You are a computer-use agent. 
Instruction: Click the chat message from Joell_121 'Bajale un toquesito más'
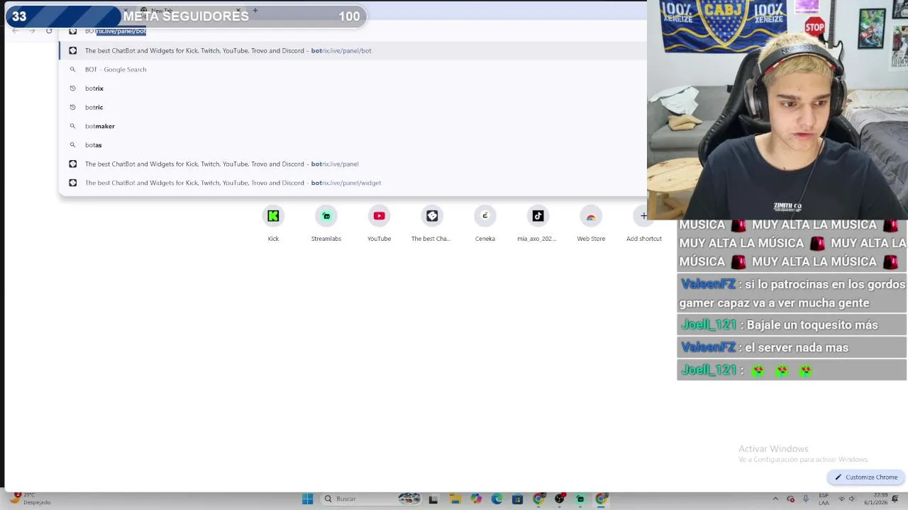tap(792, 325)
